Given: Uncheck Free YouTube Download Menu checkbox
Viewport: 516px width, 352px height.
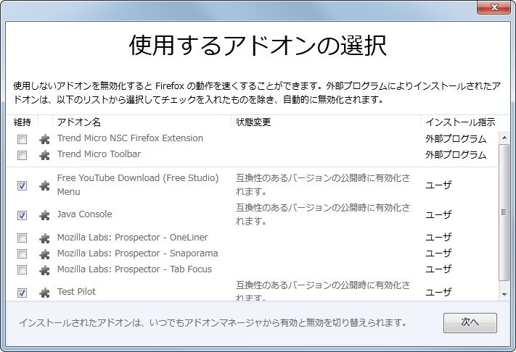Looking at the screenshot, I should [22, 185].
